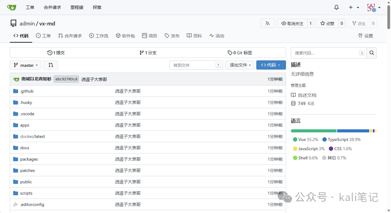This screenshot has width=391, height=213.
Task: Click the Vue 55.2% legend entry
Action: pyautogui.click(x=306, y=139)
